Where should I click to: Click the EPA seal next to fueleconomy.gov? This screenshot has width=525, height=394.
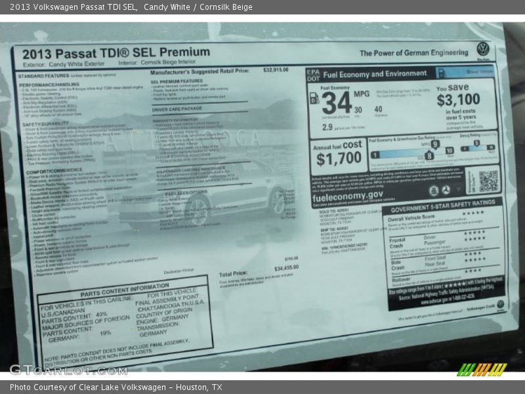(x=434, y=190)
